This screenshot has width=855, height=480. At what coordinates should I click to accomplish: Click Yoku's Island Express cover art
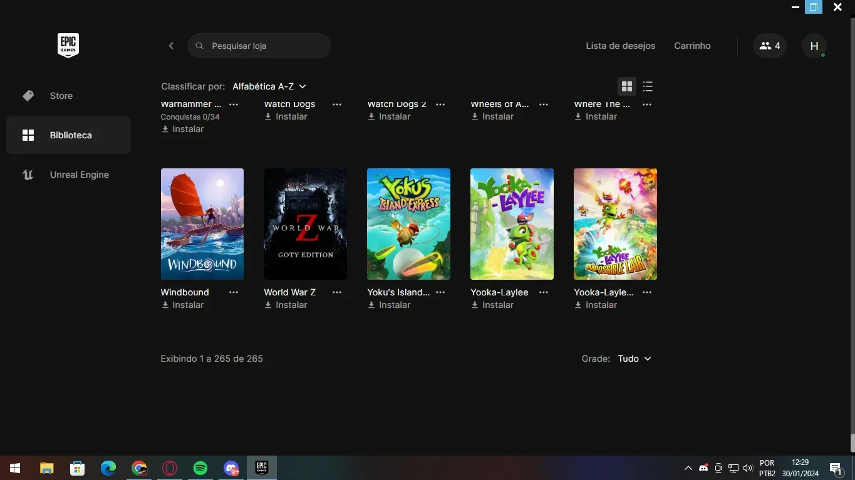pos(409,224)
